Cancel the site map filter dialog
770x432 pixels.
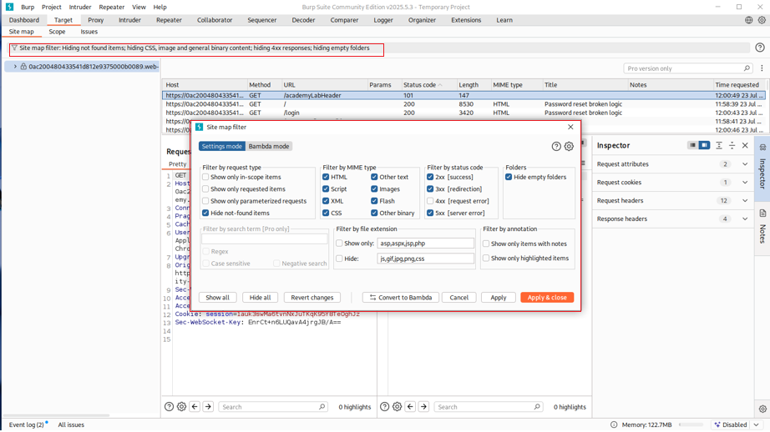pos(459,297)
